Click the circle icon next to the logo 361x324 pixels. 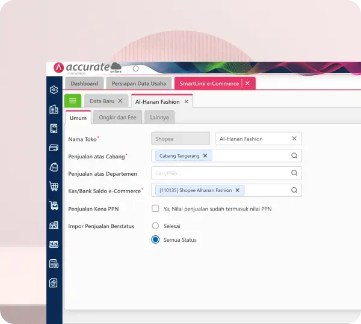coord(135,68)
